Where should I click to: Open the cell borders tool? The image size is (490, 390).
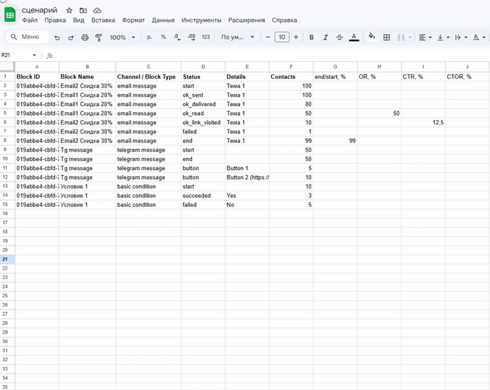tap(387, 37)
